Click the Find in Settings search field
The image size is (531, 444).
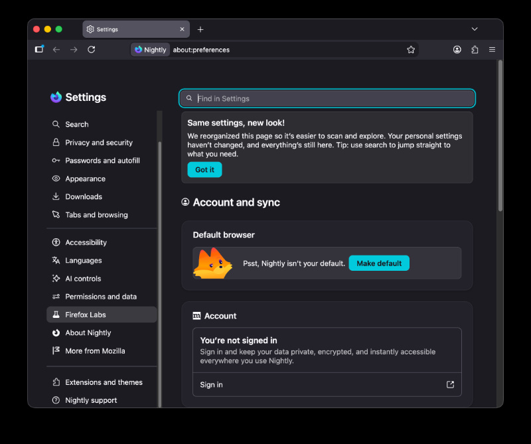click(x=327, y=98)
